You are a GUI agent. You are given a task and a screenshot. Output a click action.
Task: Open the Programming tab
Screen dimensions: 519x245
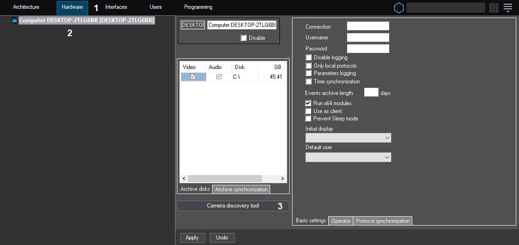[x=198, y=7]
